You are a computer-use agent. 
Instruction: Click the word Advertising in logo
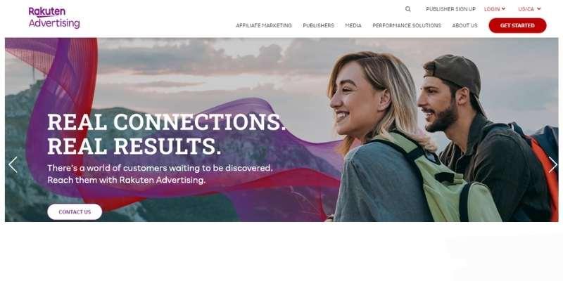point(54,24)
